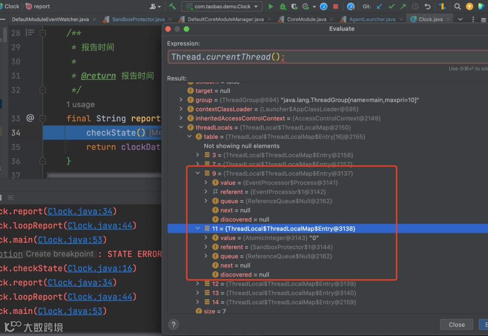
Task: Click Create breakpoint in console
Action: pyautogui.click(x=60, y=254)
